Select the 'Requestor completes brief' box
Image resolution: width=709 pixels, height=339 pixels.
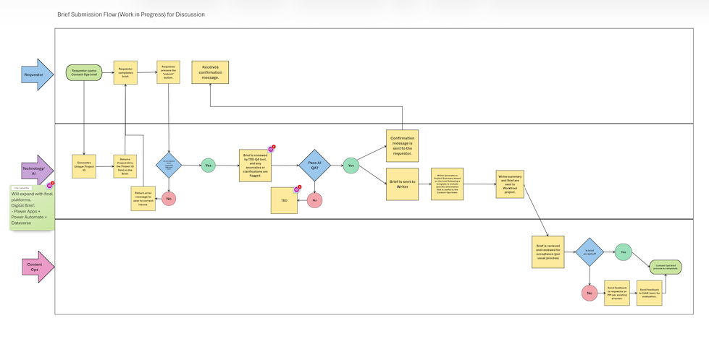(x=125, y=73)
